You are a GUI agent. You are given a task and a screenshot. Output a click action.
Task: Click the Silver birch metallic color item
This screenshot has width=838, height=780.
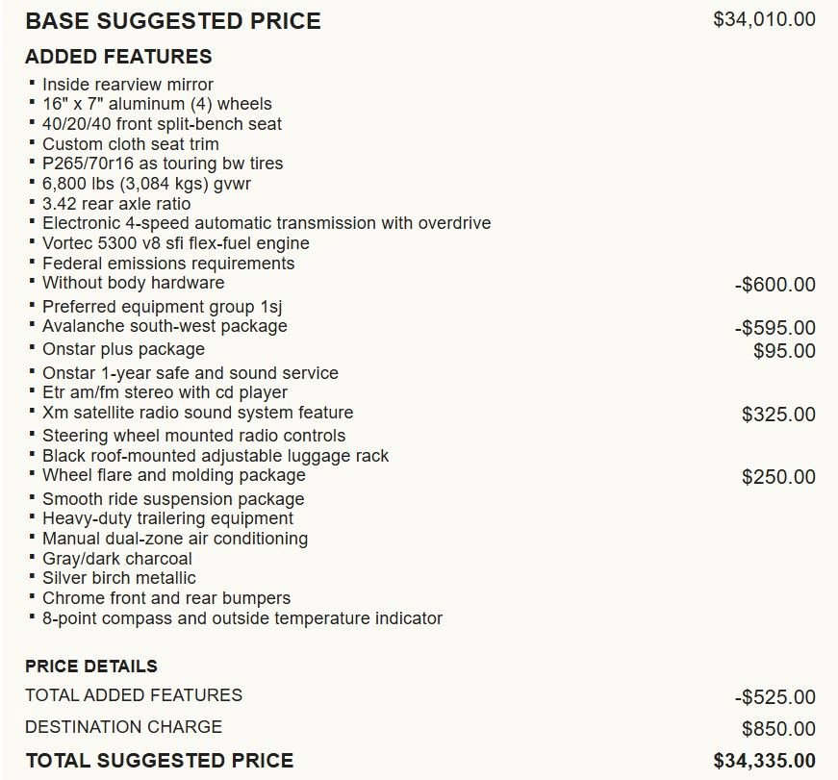pyautogui.click(x=118, y=578)
